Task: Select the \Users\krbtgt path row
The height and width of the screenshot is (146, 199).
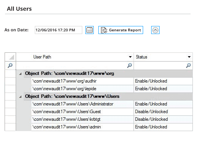Action: 82,119
